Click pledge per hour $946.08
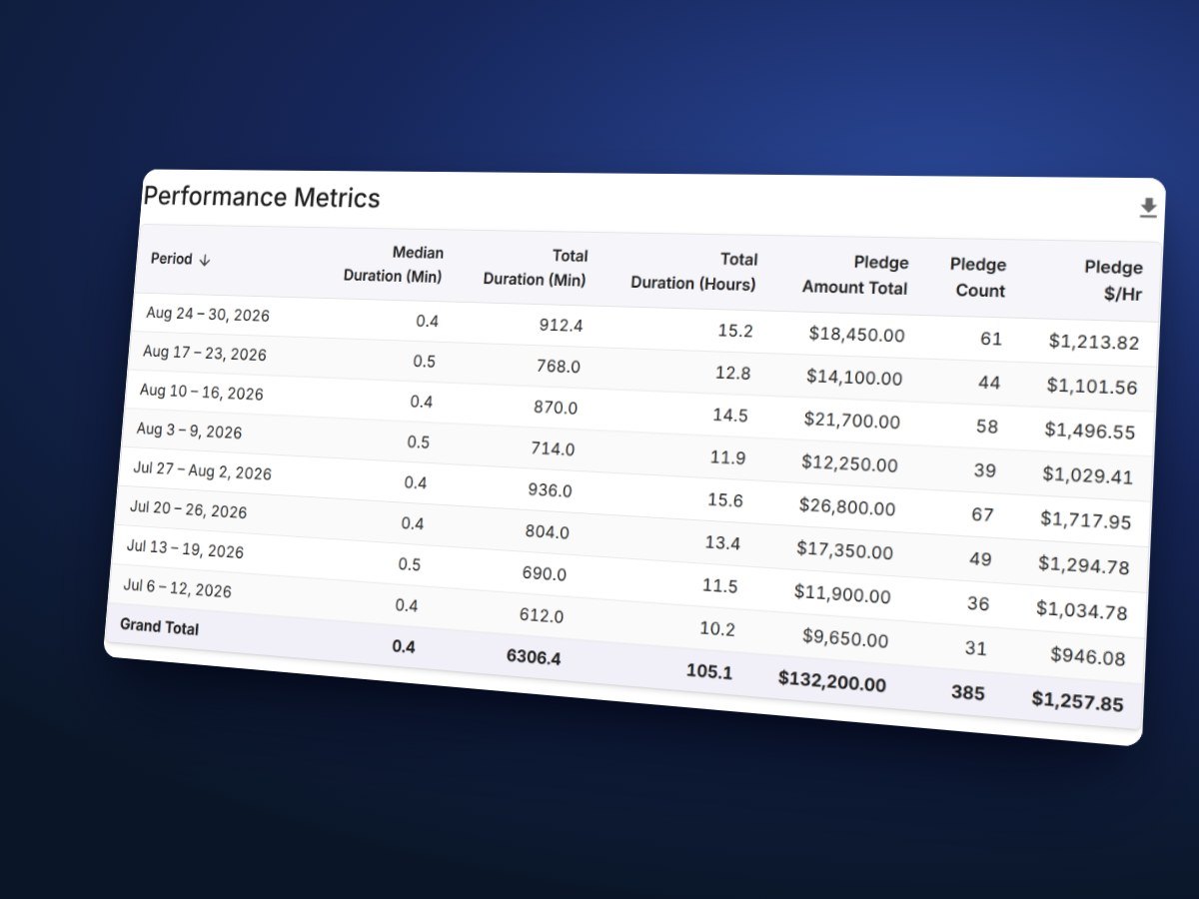Viewport: 1199px width, 899px height. click(x=1087, y=655)
